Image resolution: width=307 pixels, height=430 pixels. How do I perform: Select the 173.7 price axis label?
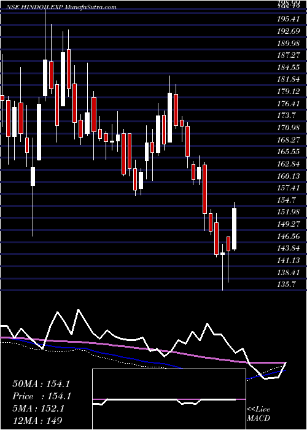(x=287, y=115)
